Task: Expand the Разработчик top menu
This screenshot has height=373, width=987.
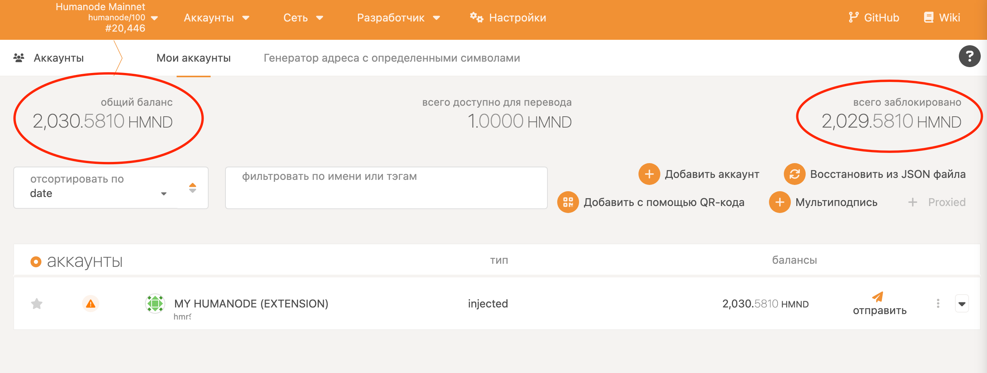Action: coord(399,18)
